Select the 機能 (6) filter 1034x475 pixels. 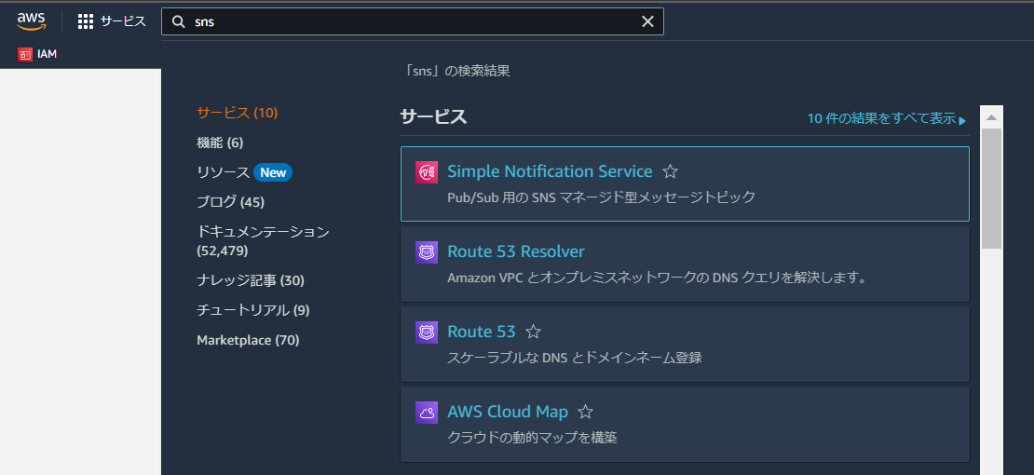220,143
